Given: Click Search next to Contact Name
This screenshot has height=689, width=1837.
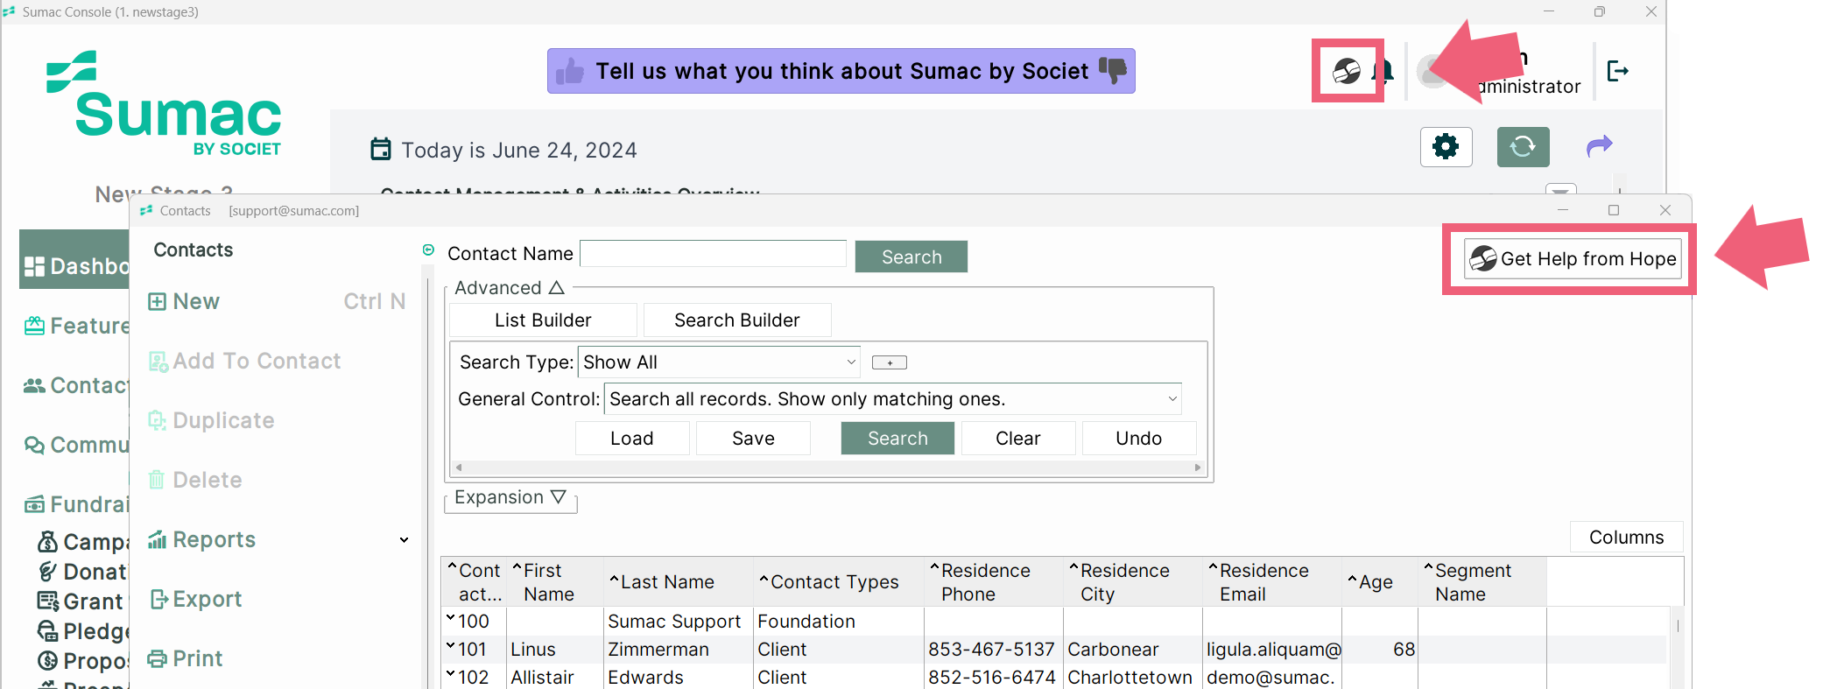Looking at the screenshot, I should click(x=911, y=257).
